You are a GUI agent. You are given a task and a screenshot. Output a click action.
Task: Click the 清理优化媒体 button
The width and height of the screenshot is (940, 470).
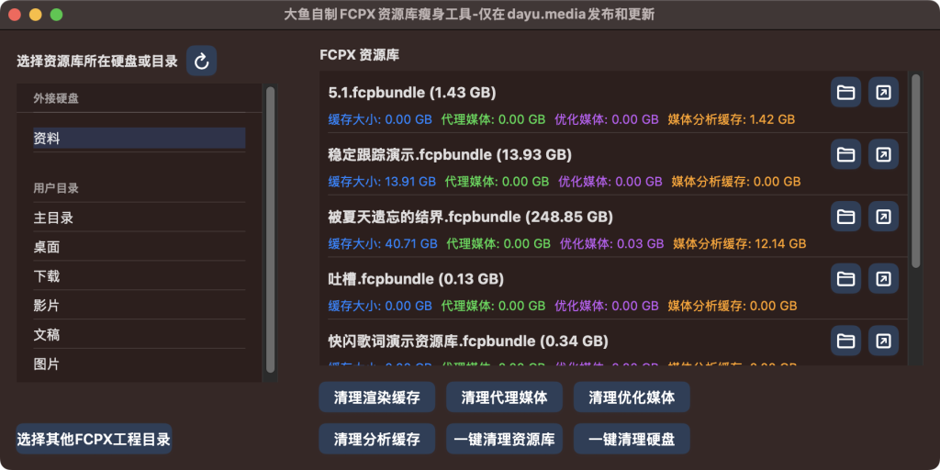click(632, 397)
